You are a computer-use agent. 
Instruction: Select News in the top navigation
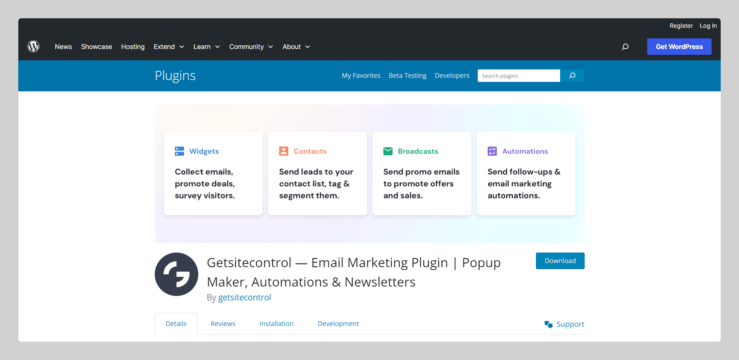[x=63, y=46]
